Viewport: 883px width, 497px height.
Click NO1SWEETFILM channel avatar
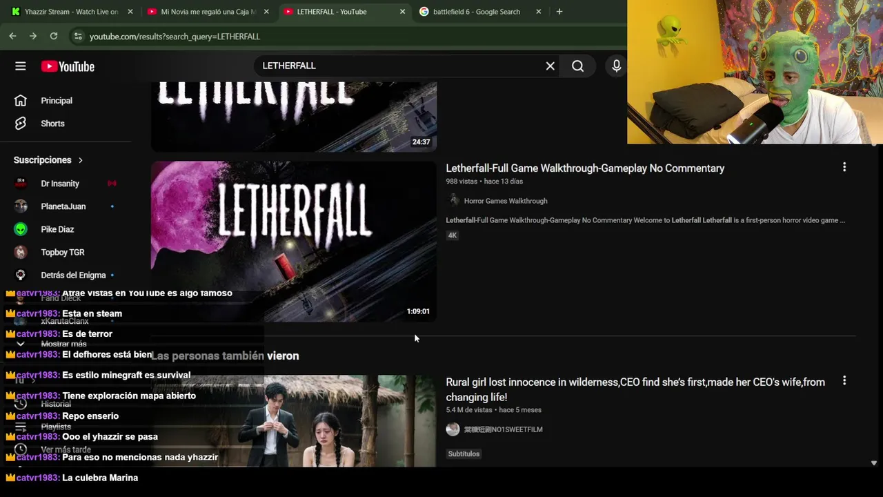coord(453,429)
